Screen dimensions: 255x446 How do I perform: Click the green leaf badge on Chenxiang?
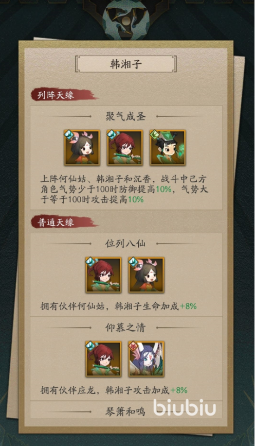pos(155,134)
